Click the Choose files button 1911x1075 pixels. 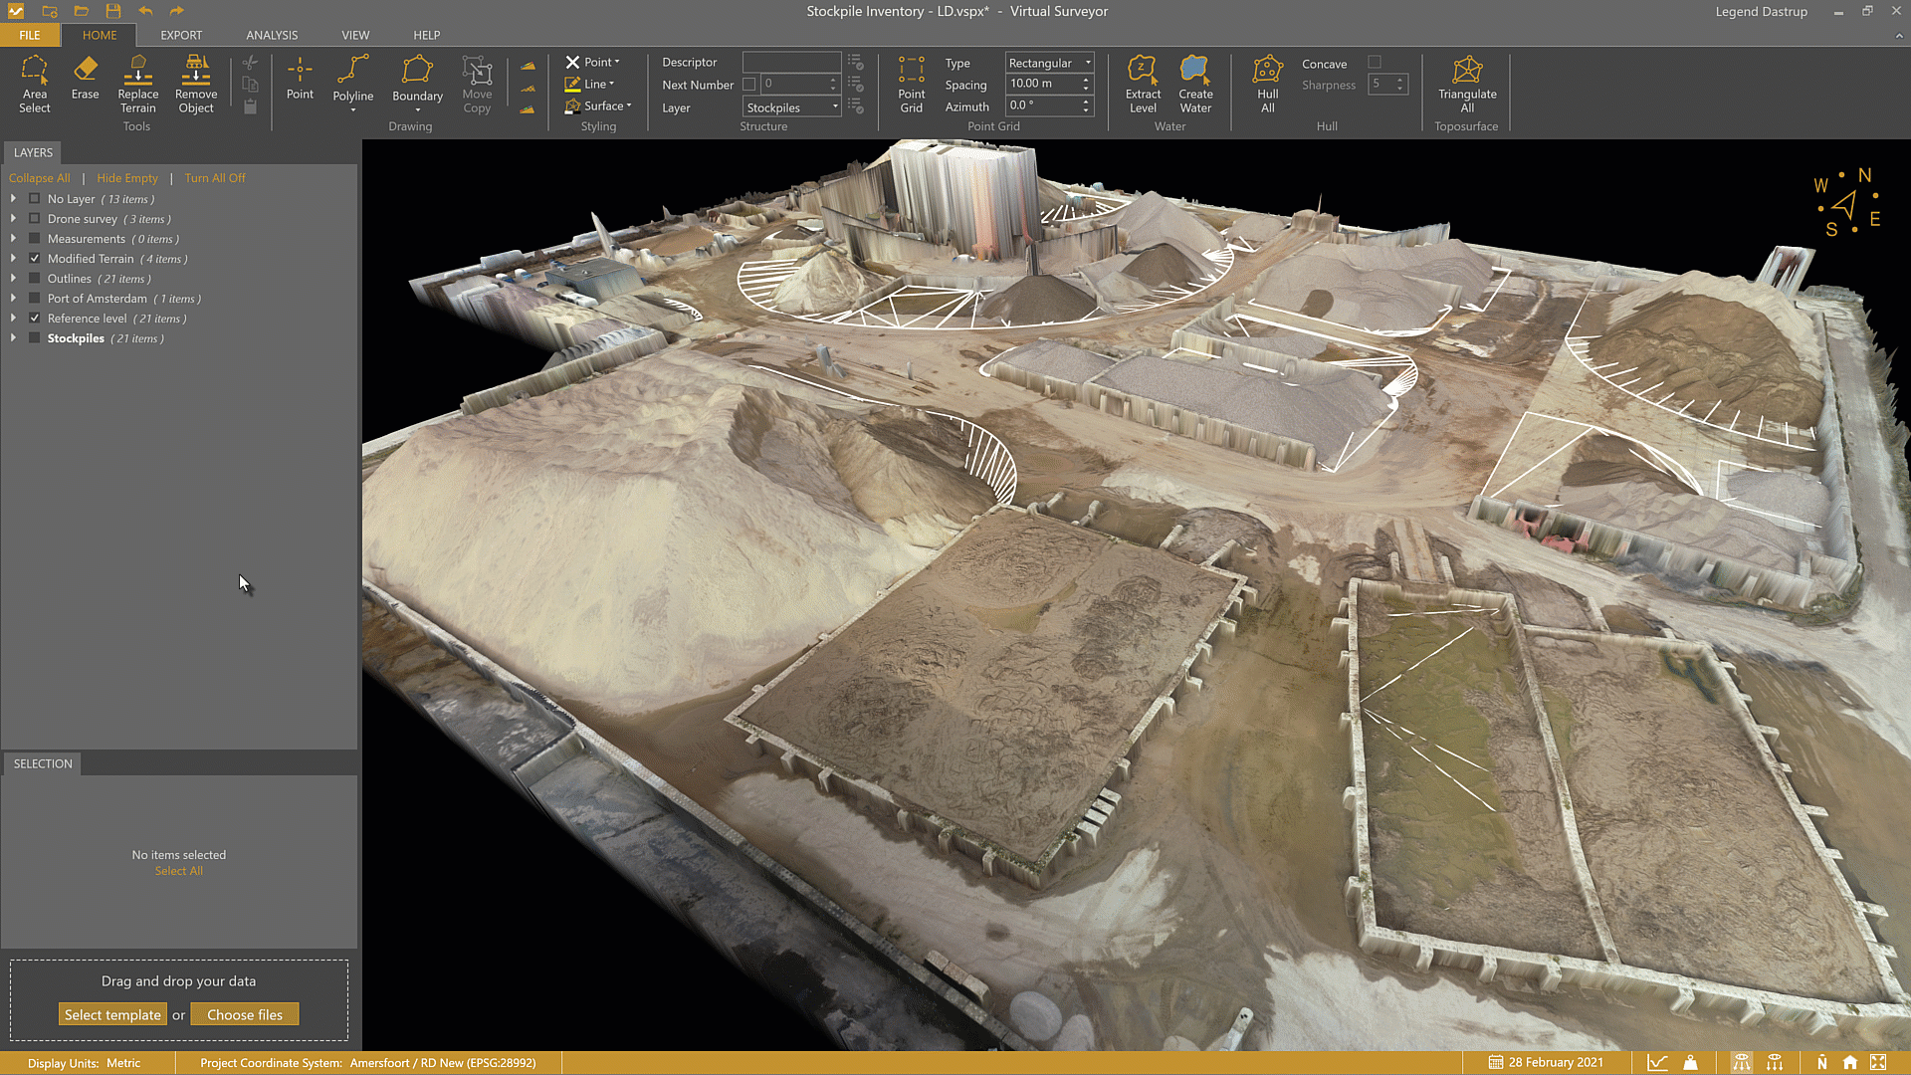[245, 1013]
